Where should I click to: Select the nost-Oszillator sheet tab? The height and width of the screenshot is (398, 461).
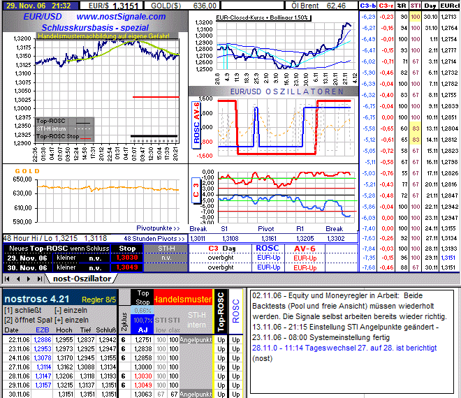82,279
